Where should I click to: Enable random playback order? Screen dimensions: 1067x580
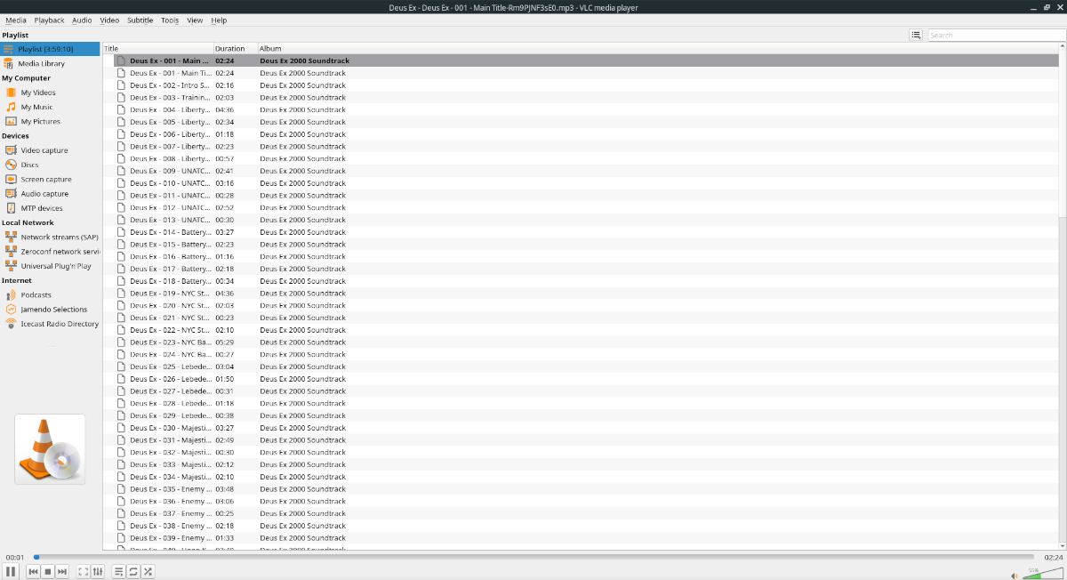coord(147,571)
